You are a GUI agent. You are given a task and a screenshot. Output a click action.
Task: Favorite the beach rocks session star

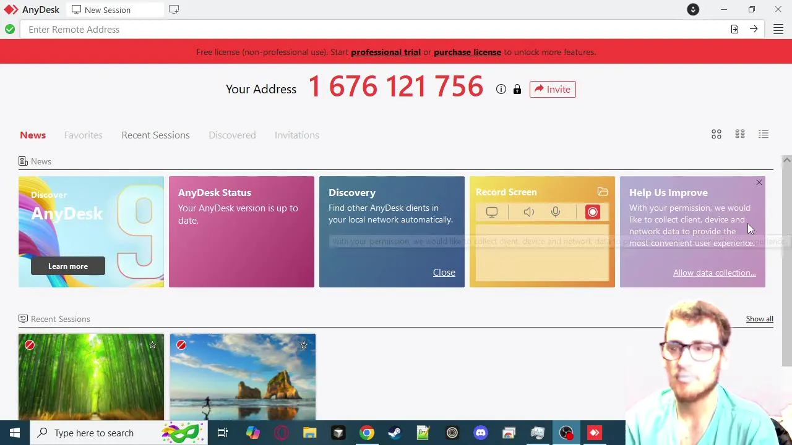pos(304,345)
